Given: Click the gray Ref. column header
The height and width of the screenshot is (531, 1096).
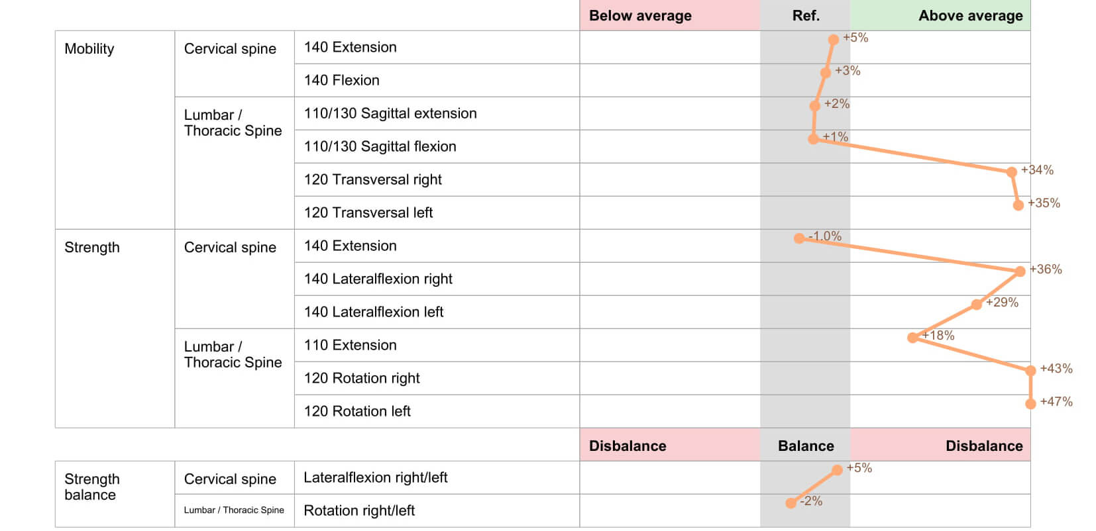Looking at the screenshot, I should pyautogui.click(x=805, y=16).
